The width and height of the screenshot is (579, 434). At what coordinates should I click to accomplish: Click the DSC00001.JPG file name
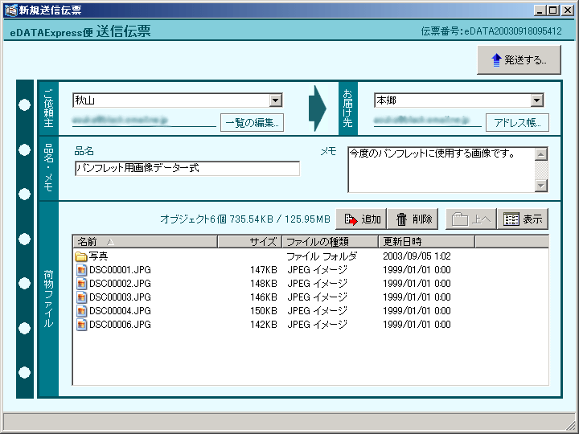120,270
